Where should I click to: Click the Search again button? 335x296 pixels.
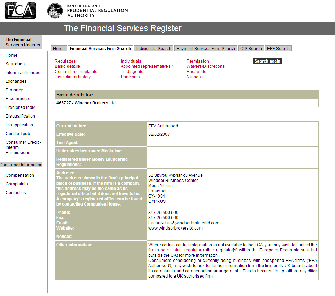pos(267,61)
